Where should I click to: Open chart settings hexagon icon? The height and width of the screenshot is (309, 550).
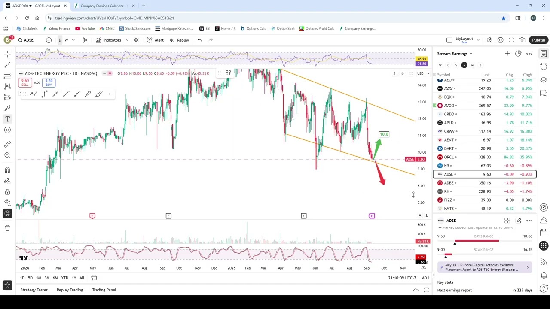click(500, 40)
